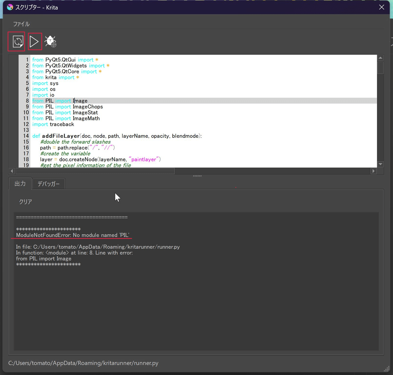Click the runner.py path in status bar
This screenshot has width=393, height=375.
click(83, 363)
